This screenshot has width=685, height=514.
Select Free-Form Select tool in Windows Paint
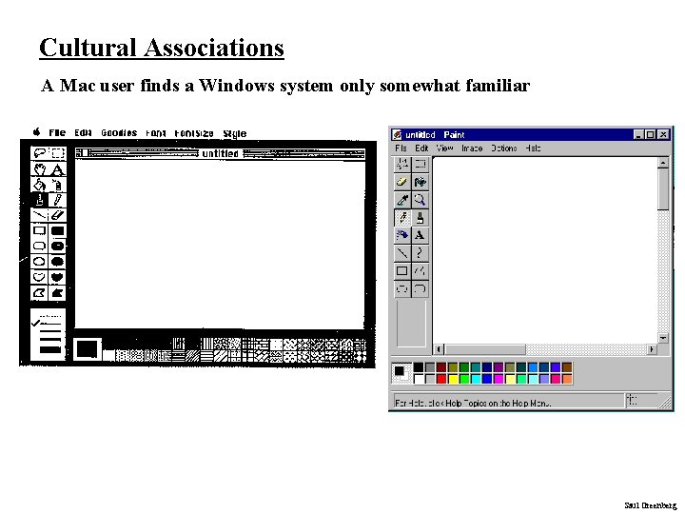tap(401, 165)
